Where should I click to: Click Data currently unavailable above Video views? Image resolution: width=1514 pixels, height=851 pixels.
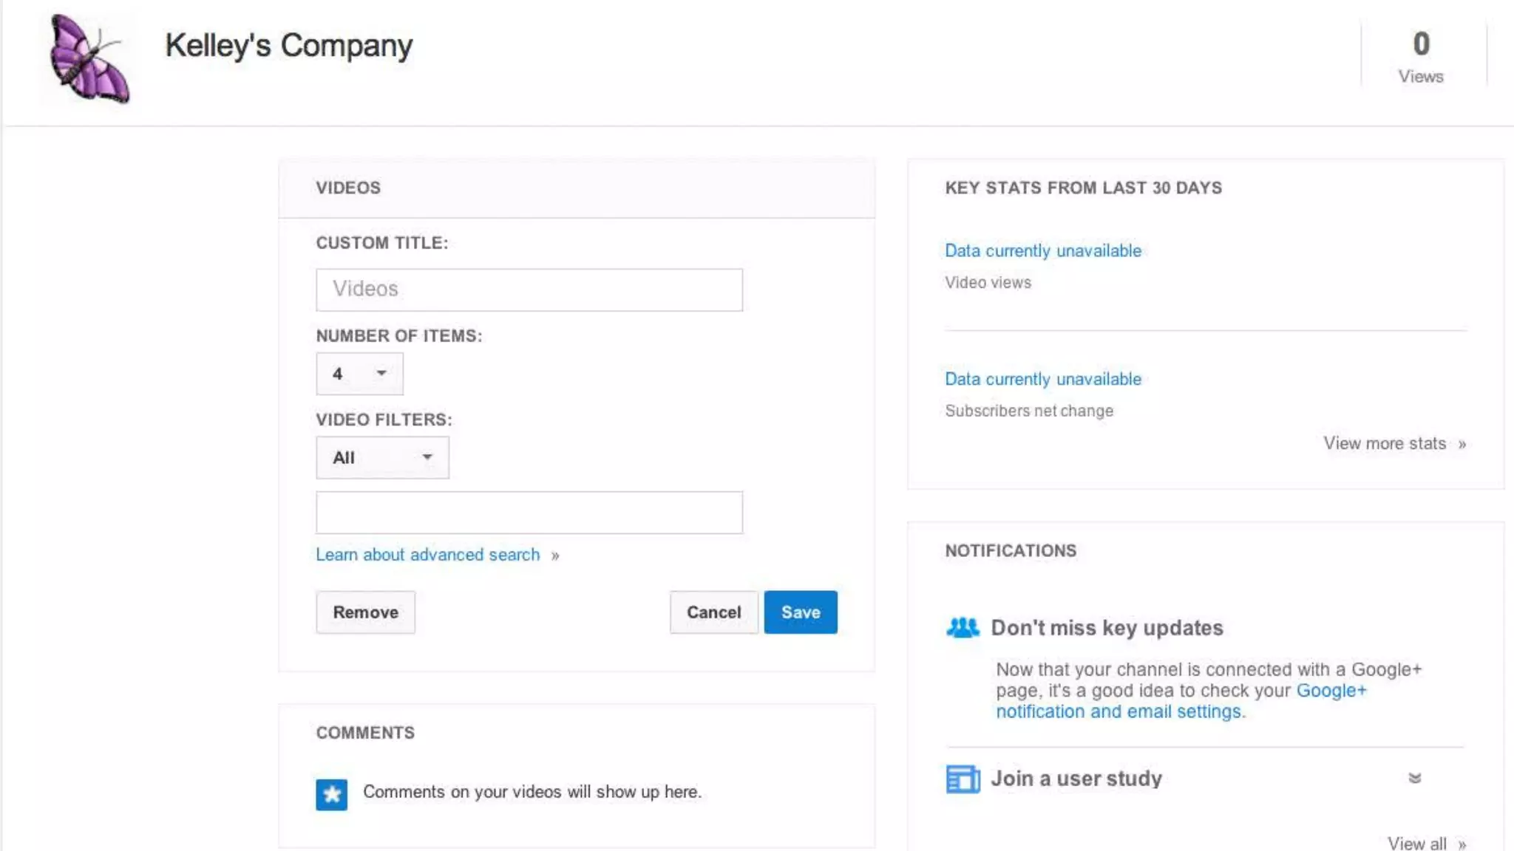pyautogui.click(x=1042, y=251)
